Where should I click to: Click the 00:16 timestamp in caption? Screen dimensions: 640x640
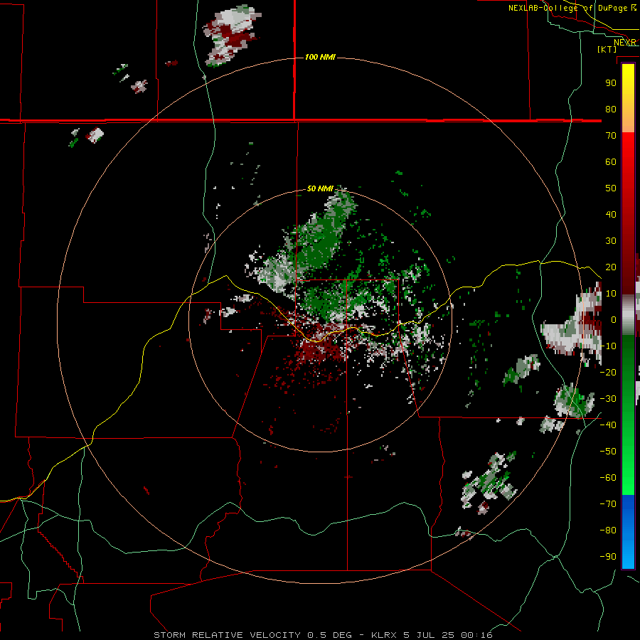476,635
